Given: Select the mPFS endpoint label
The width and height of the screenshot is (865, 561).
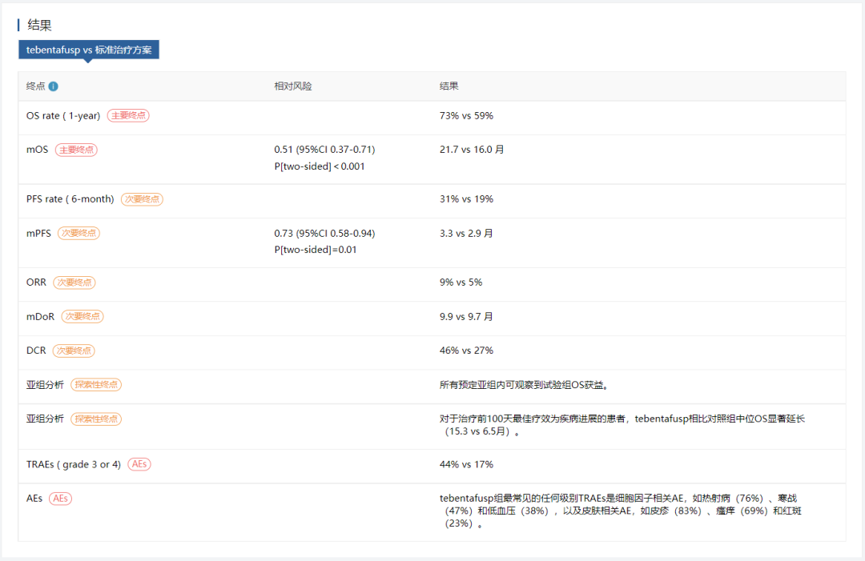Looking at the screenshot, I should [x=38, y=233].
